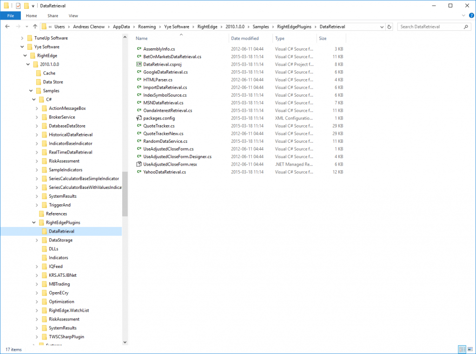Viewport: 476px width, 354px height.
Task: Select the YahooDataRetrieval.cs file icon
Action: [139, 172]
